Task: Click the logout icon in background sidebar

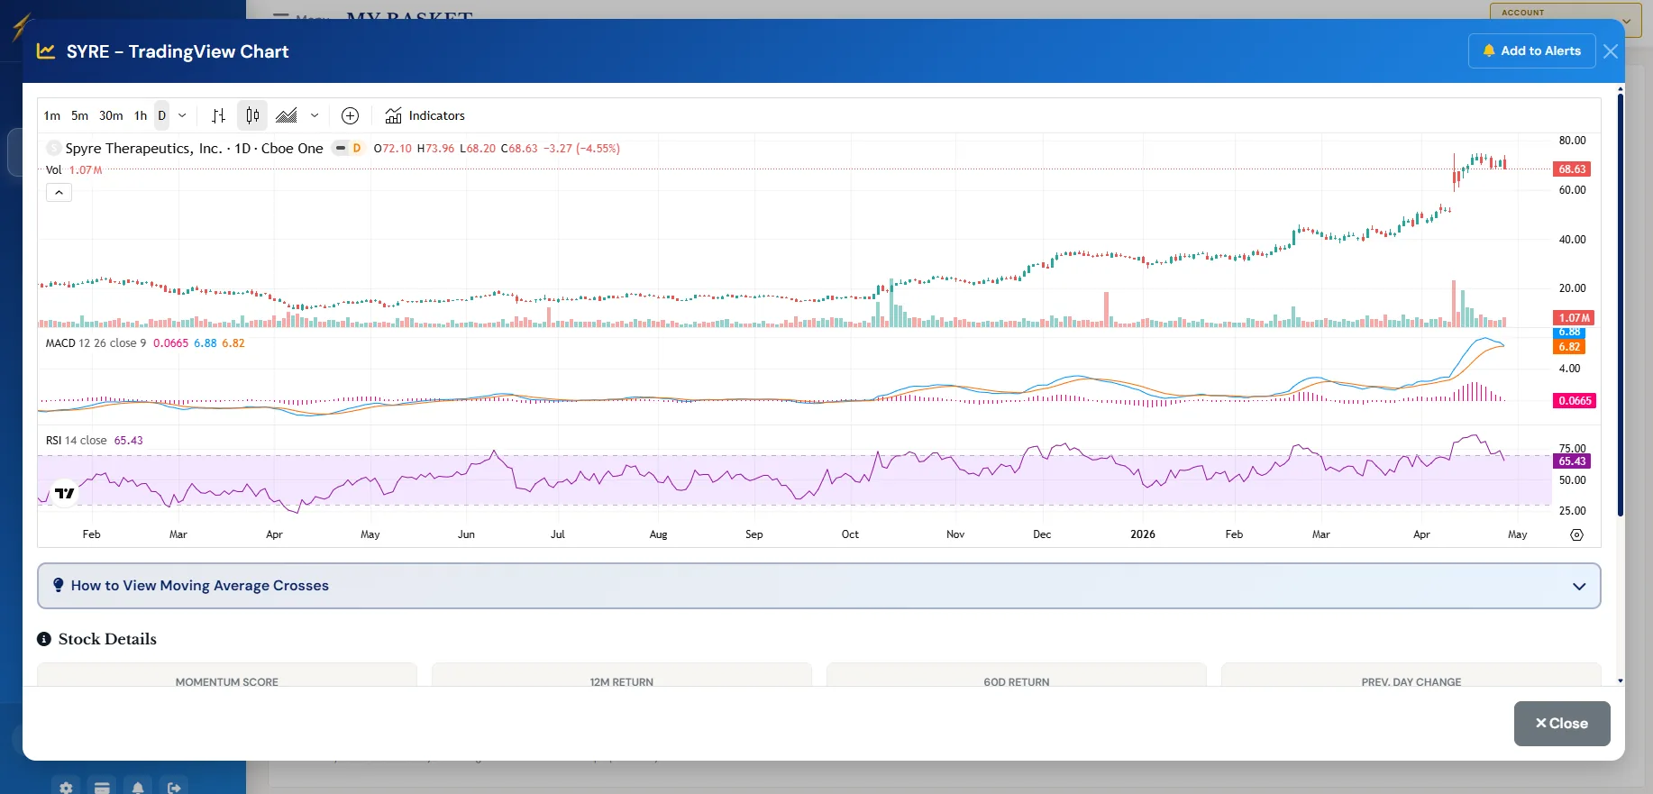Action: [x=174, y=788]
